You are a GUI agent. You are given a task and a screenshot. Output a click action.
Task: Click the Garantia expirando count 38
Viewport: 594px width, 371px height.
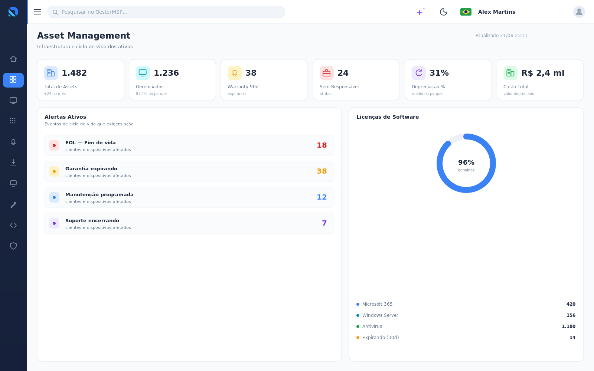coord(322,171)
